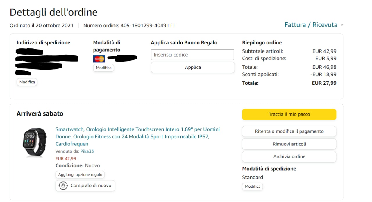372x202 pixels.
Task: Click Modifica under payment method
Action: pyautogui.click(x=103, y=68)
